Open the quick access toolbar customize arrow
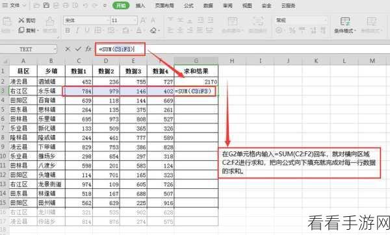 coord(105,5)
